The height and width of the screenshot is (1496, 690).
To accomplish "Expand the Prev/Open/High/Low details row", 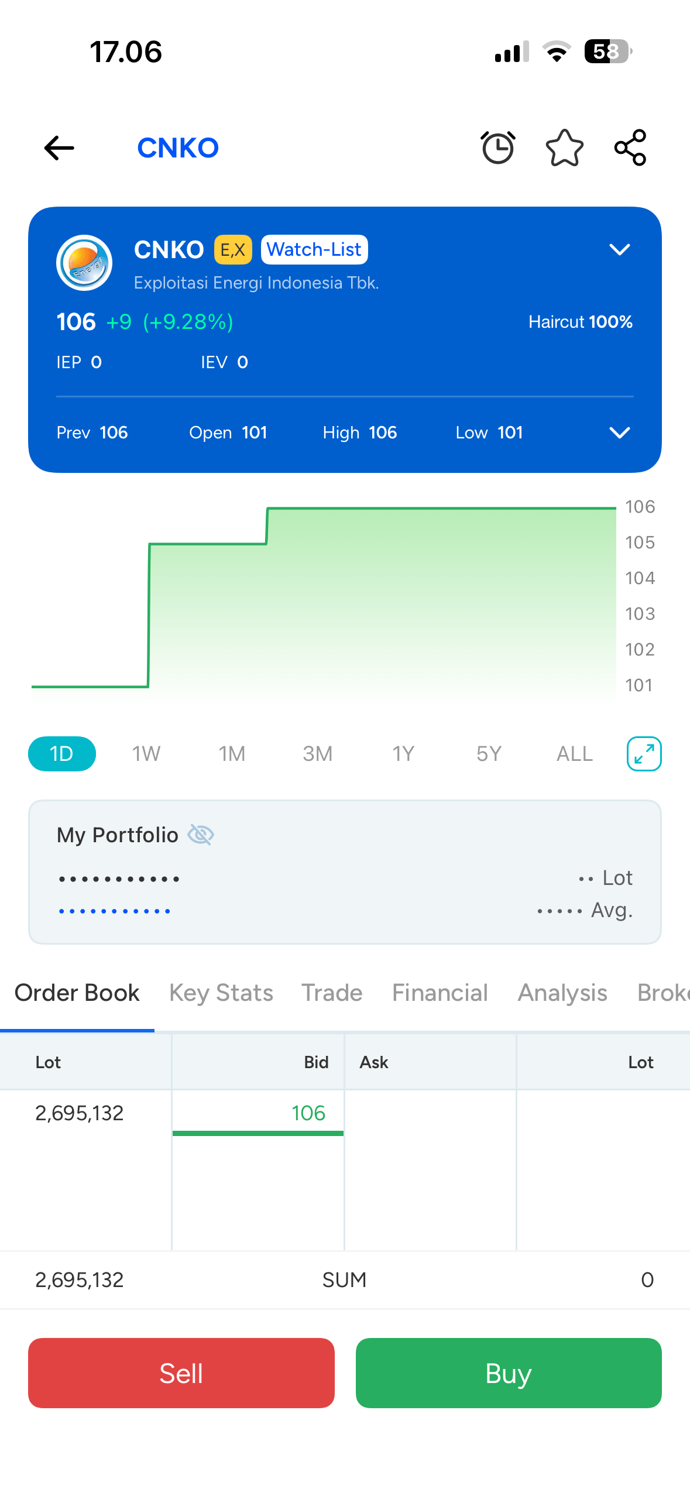I will (619, 433).
